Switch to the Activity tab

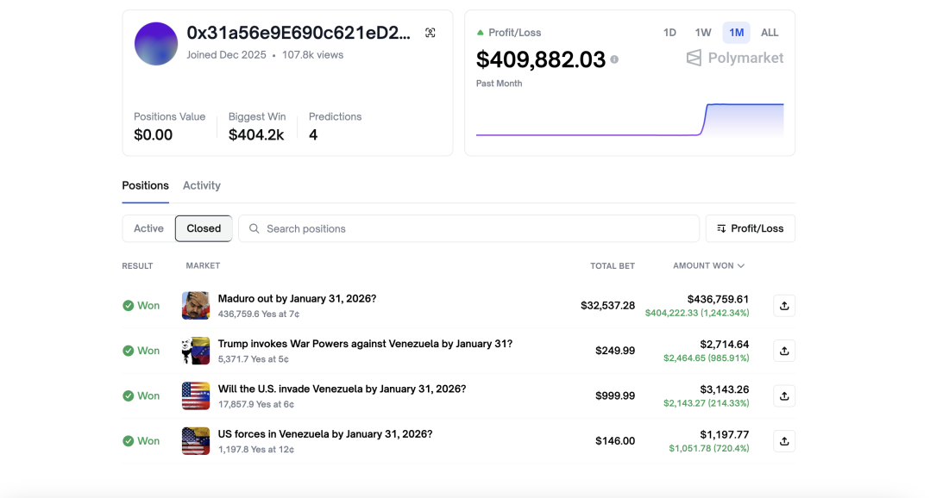[x=201, y=185]
